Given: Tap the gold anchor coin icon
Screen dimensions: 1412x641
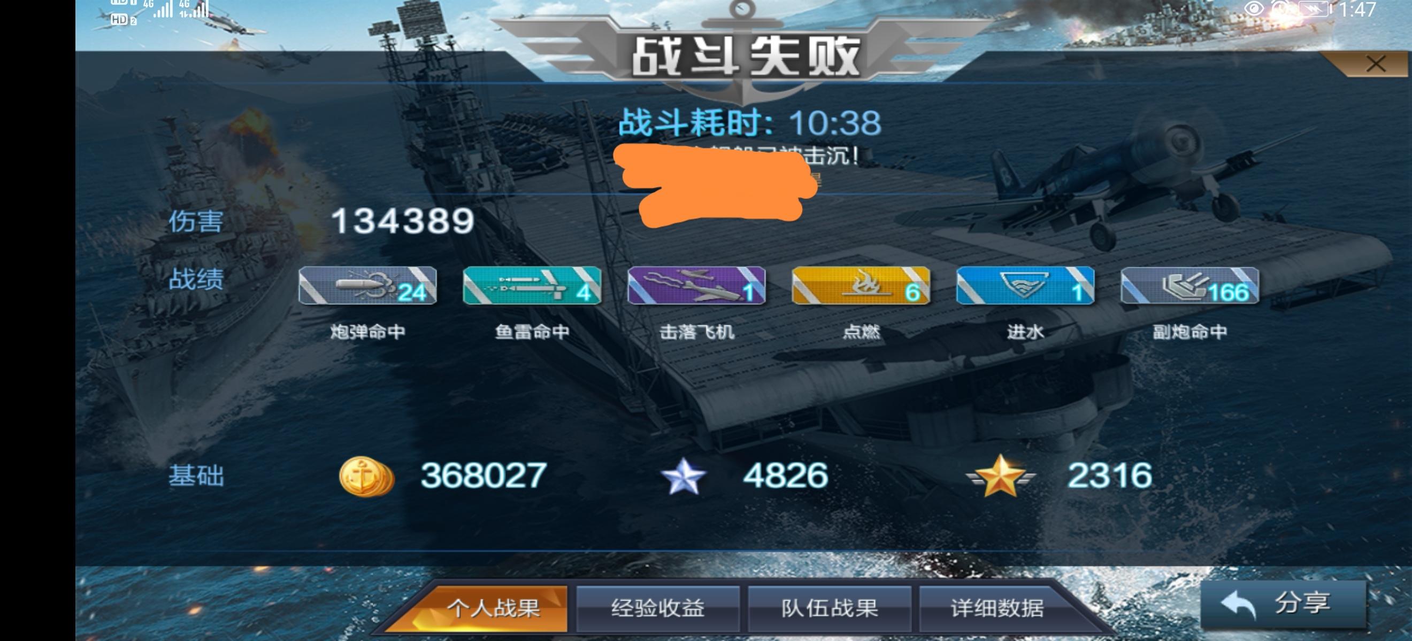Looking at the screenshot, I should [x=366, y=476].
